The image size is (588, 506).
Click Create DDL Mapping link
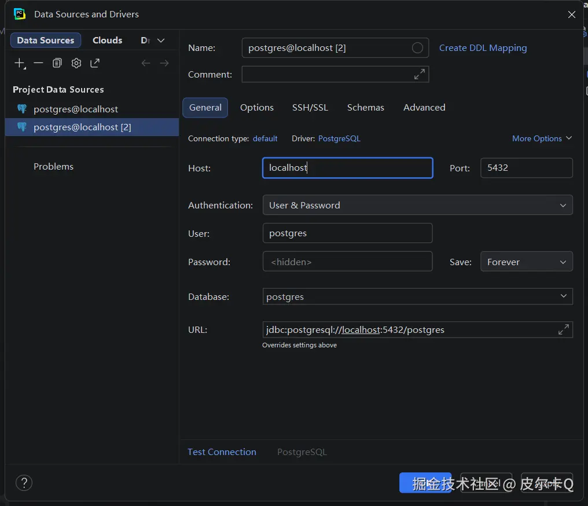483,48
